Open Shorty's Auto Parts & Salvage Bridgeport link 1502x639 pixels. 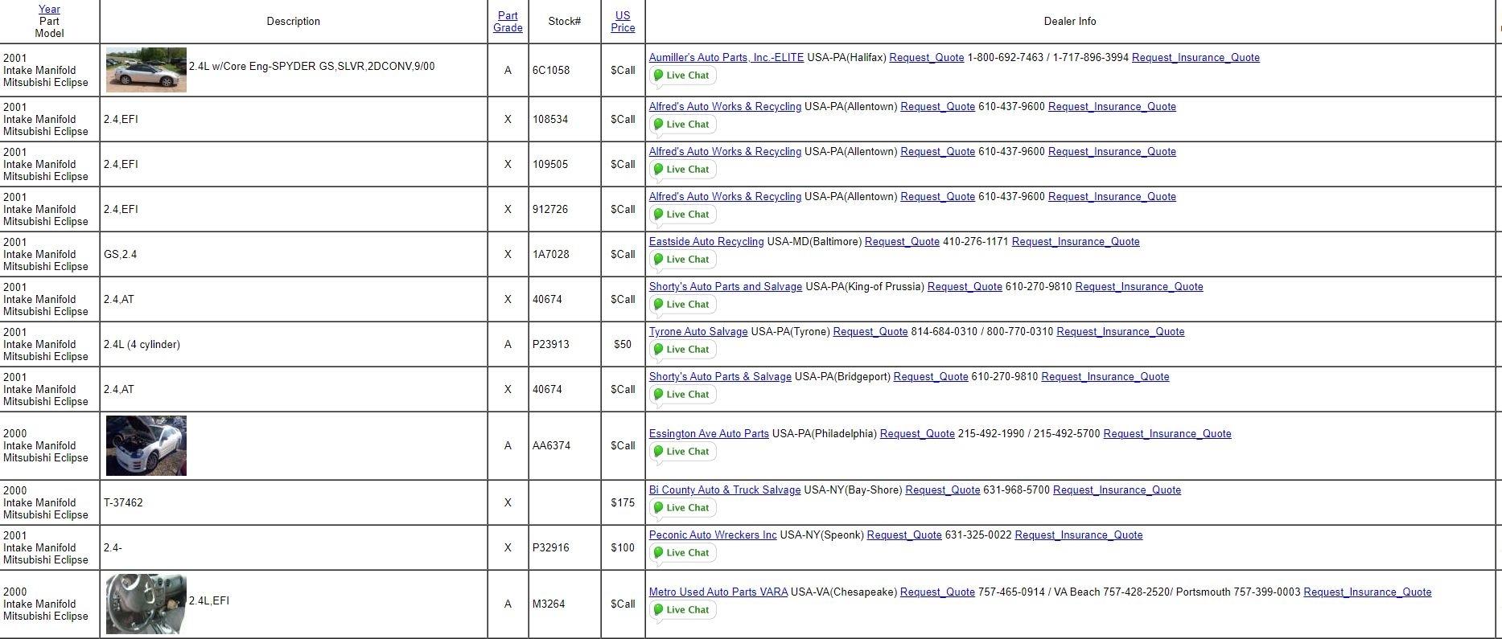point(720,377)
